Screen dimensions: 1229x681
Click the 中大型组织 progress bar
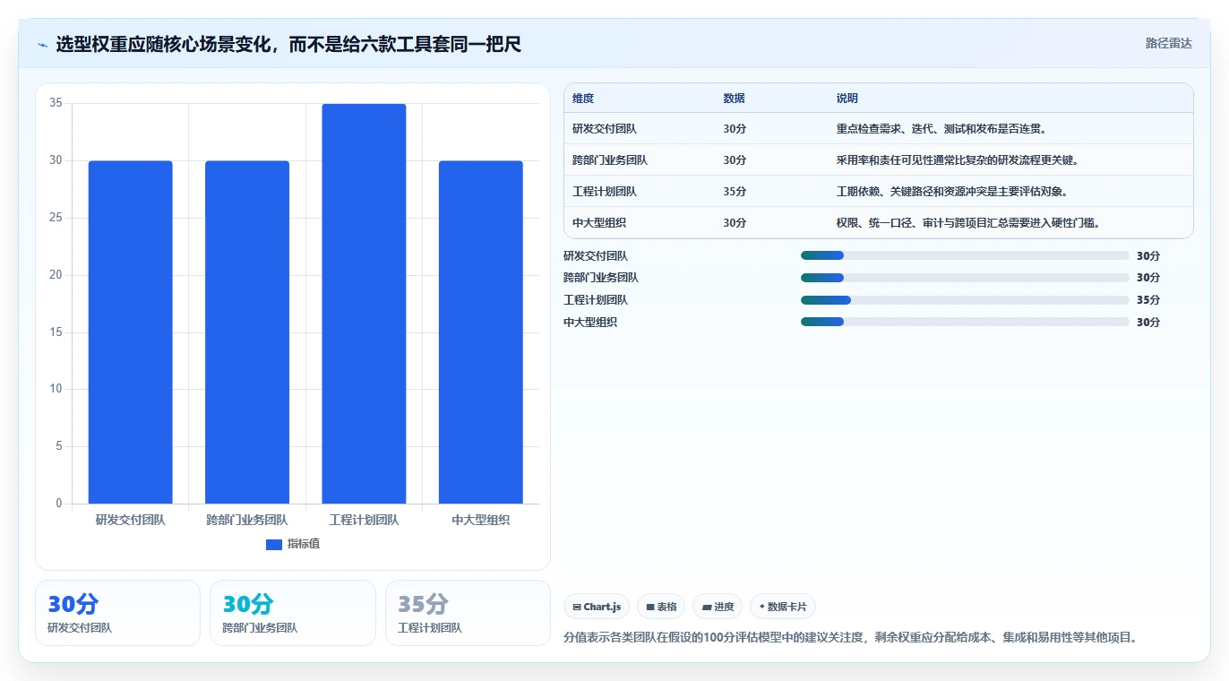(x=965, y=322)
